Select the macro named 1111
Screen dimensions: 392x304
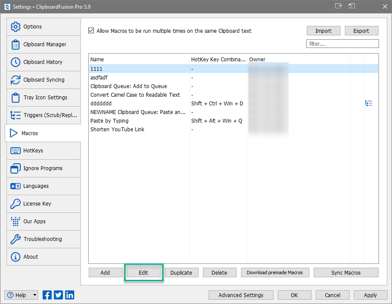click(234, 69)
